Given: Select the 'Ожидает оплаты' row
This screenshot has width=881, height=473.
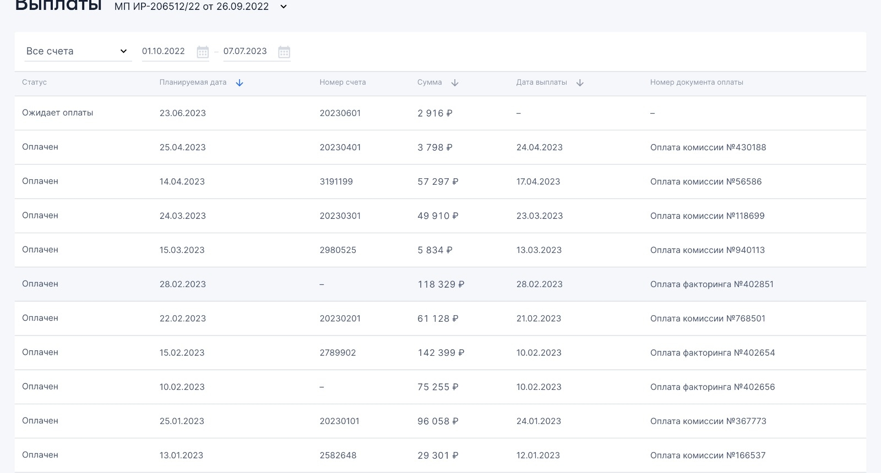Looking at the screenshot, I should tap(58, 113).
